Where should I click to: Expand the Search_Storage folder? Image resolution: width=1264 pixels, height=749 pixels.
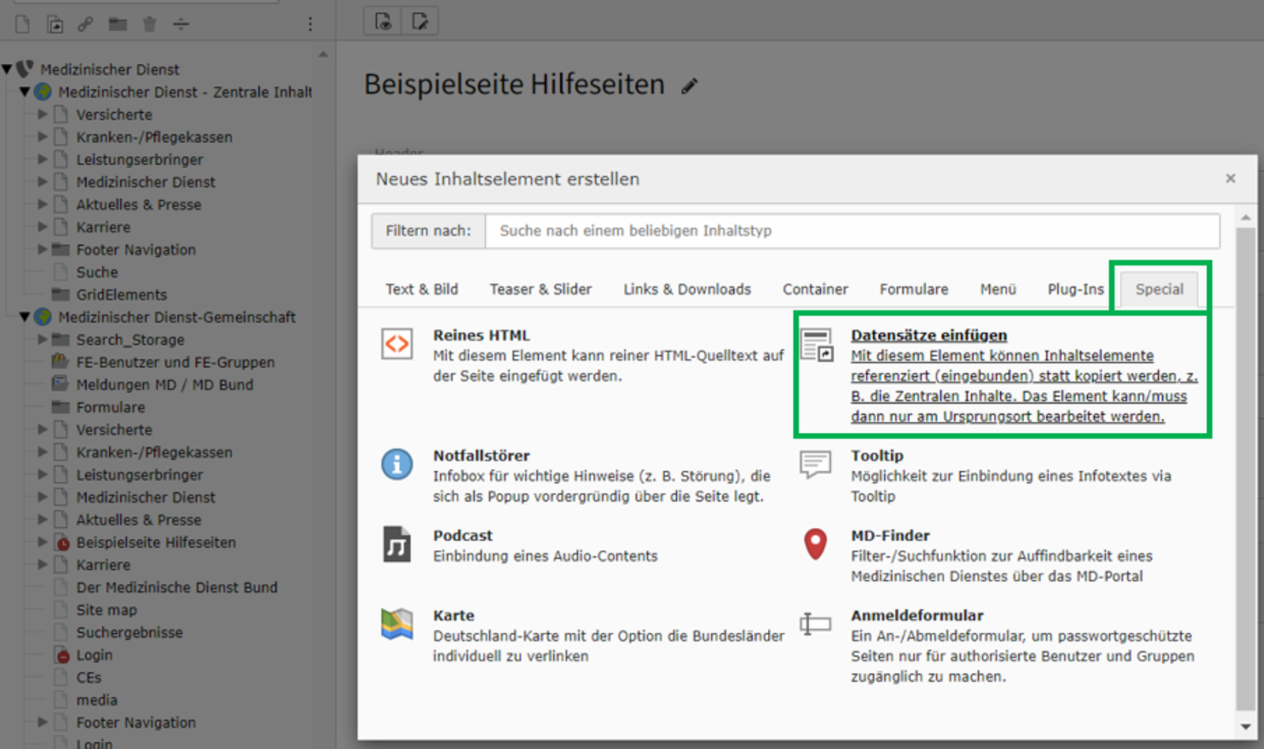(x=43, y=339)
